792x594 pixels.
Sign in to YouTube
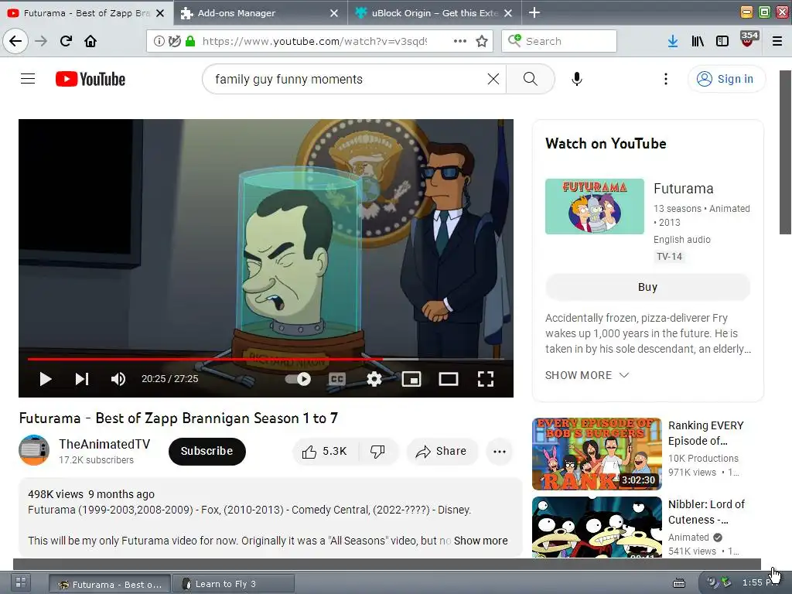(x=726, y=79)
